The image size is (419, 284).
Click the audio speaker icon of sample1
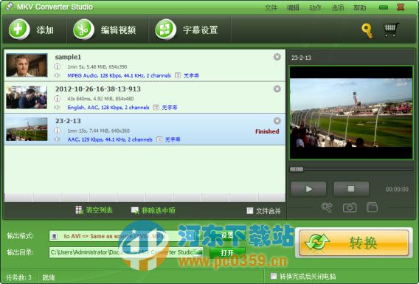click(x=57, y=75)
